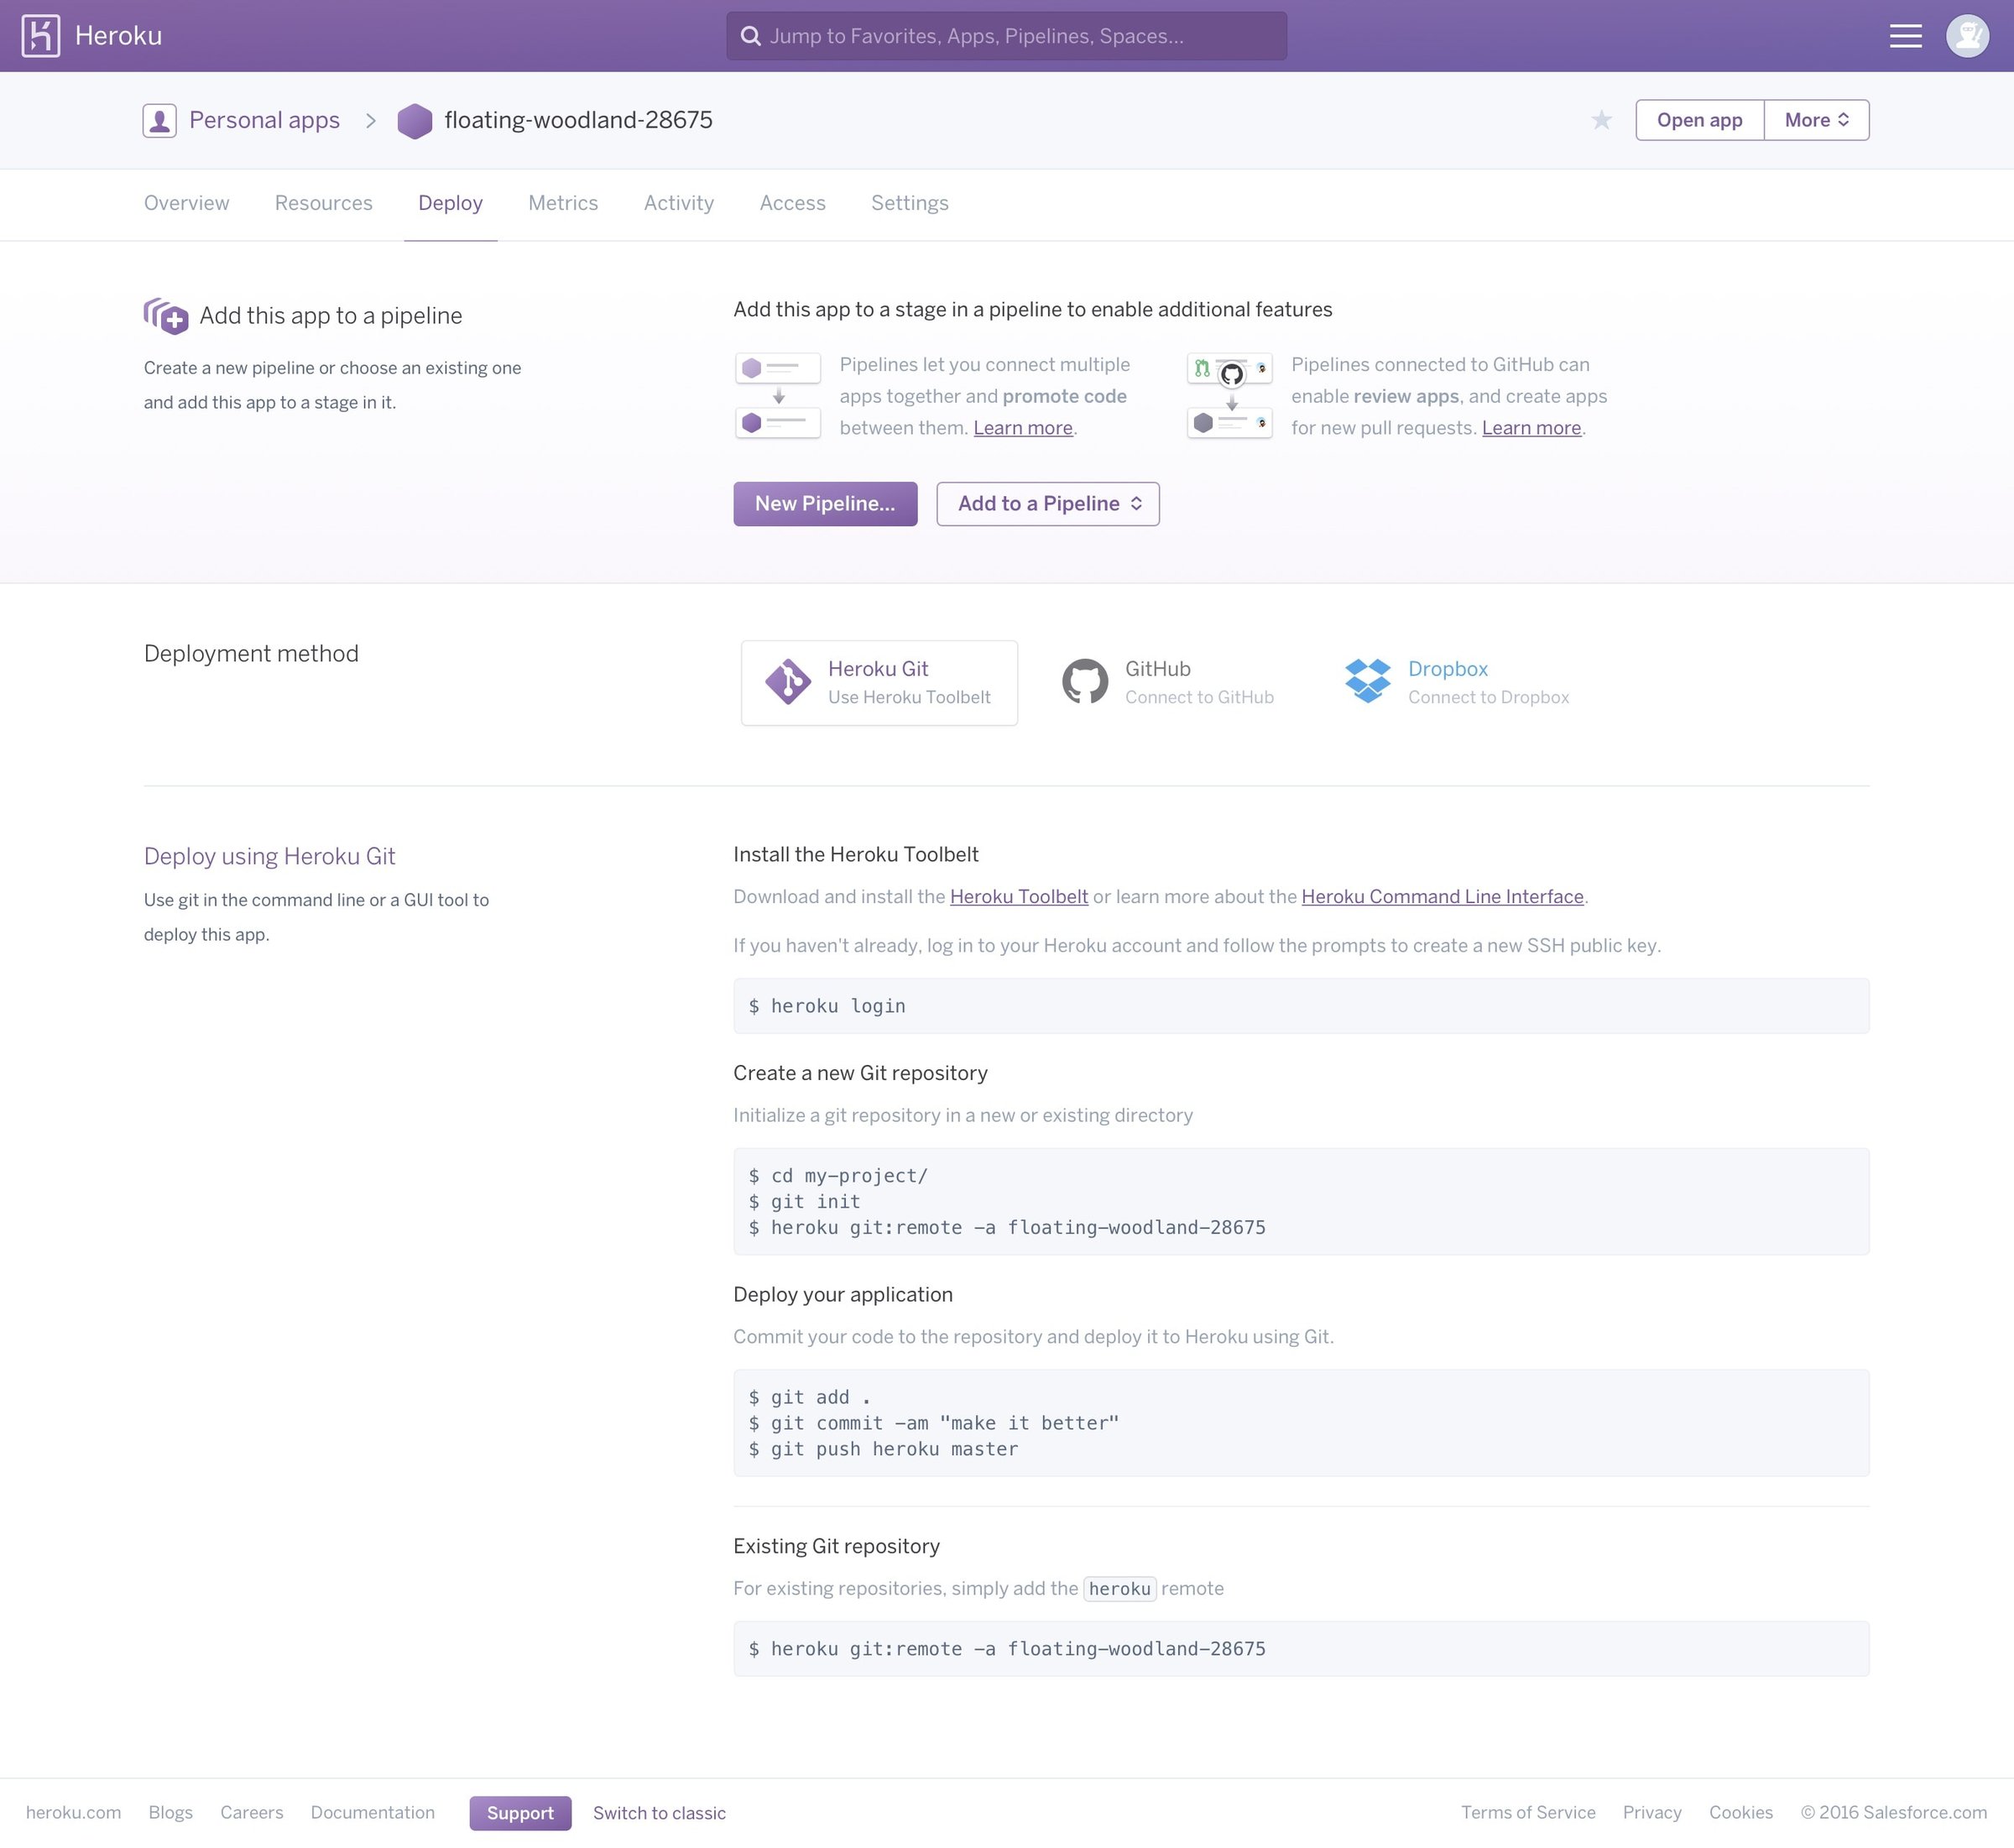Screen dimensions: 2014x1848
Task: Open the hamburger menu icon
Action: coord(1905,36)
